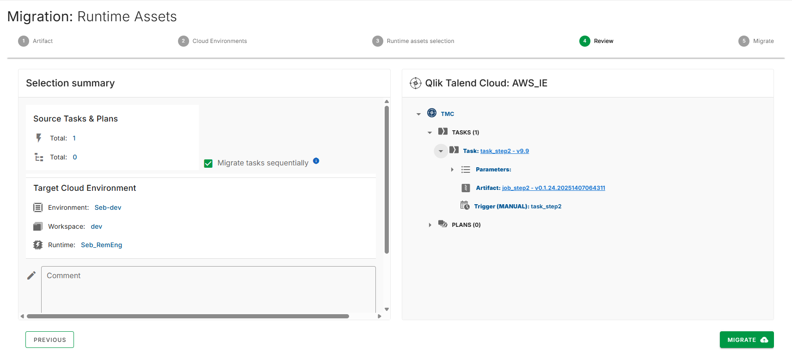Viewport: 792px width, 359px height.
Task: Click the PLANS (0) stacked icon
Action: tap(443, 224)
